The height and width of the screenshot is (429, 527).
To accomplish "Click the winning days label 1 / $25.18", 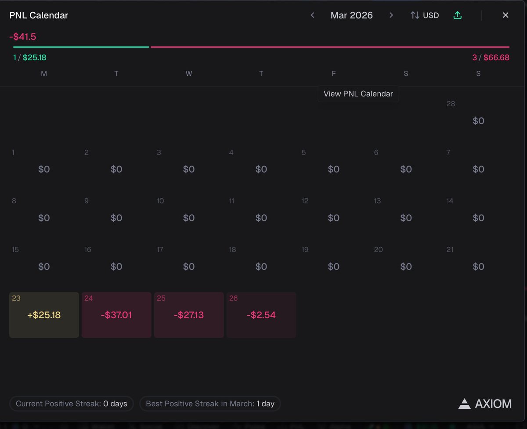I will coord(30,58).
